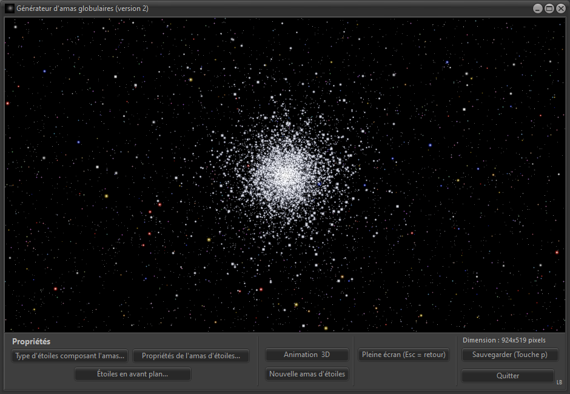Minimize the globular cluster generator window
This screenshot has width=570, height=394.
537,8
